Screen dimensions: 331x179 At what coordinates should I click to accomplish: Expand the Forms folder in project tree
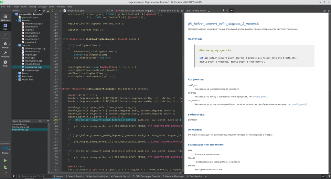[16, 73]
